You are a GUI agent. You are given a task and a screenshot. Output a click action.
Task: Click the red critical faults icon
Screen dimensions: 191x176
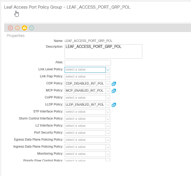point(10,28)
